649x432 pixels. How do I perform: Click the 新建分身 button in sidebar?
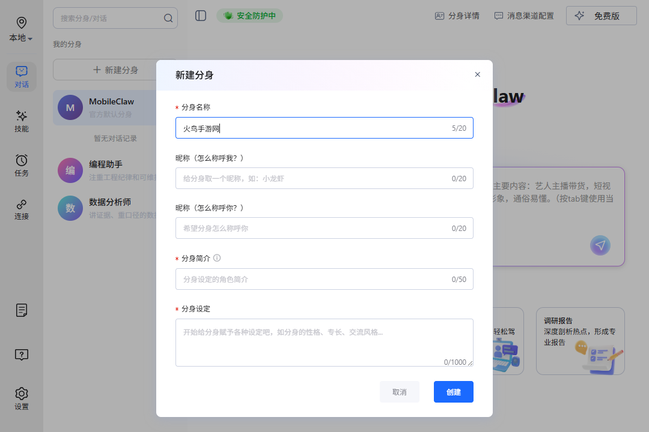pos(115,70)
